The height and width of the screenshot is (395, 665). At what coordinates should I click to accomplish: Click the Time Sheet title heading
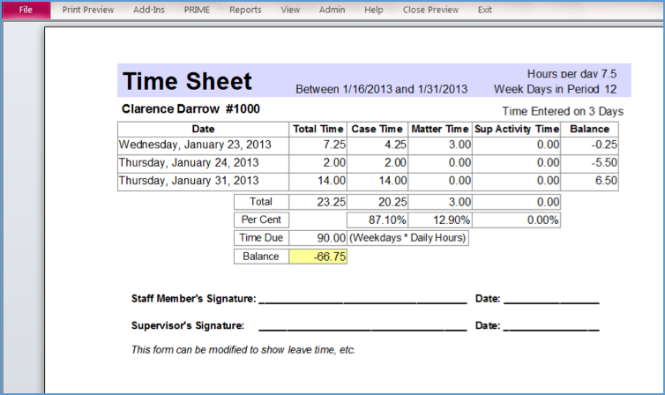(x=187, y=81)
